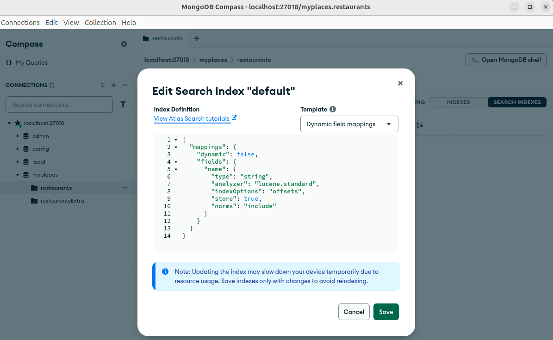The height and width of the screenshot is (340, 553).
Task: Click the sort order icon near the indexes list
Action: point(419,125)
